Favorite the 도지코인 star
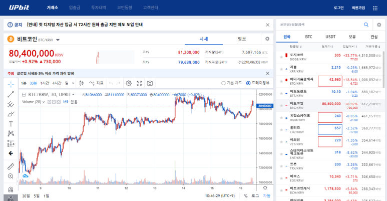The height and width of the screenshot is (201, 387). [x=281, y=57]
